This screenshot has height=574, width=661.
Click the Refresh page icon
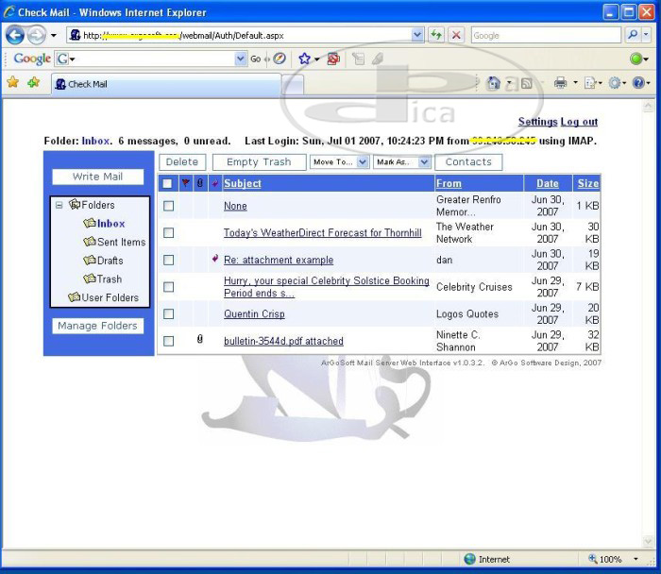click(x=436, y=35)
